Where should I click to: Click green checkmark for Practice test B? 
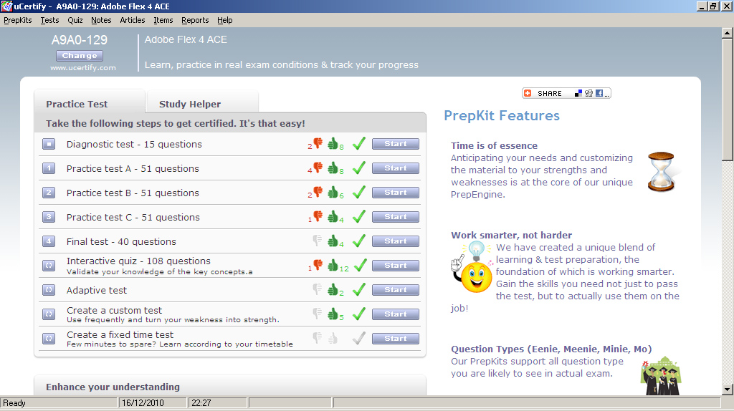tap(359, 192)
